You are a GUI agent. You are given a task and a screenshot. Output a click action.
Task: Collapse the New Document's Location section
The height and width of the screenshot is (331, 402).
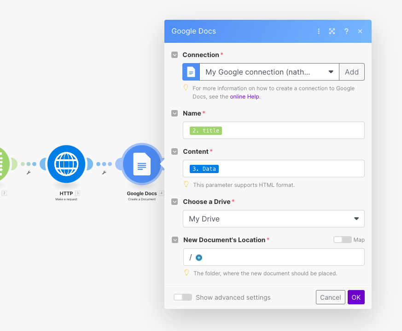point(175,240)
